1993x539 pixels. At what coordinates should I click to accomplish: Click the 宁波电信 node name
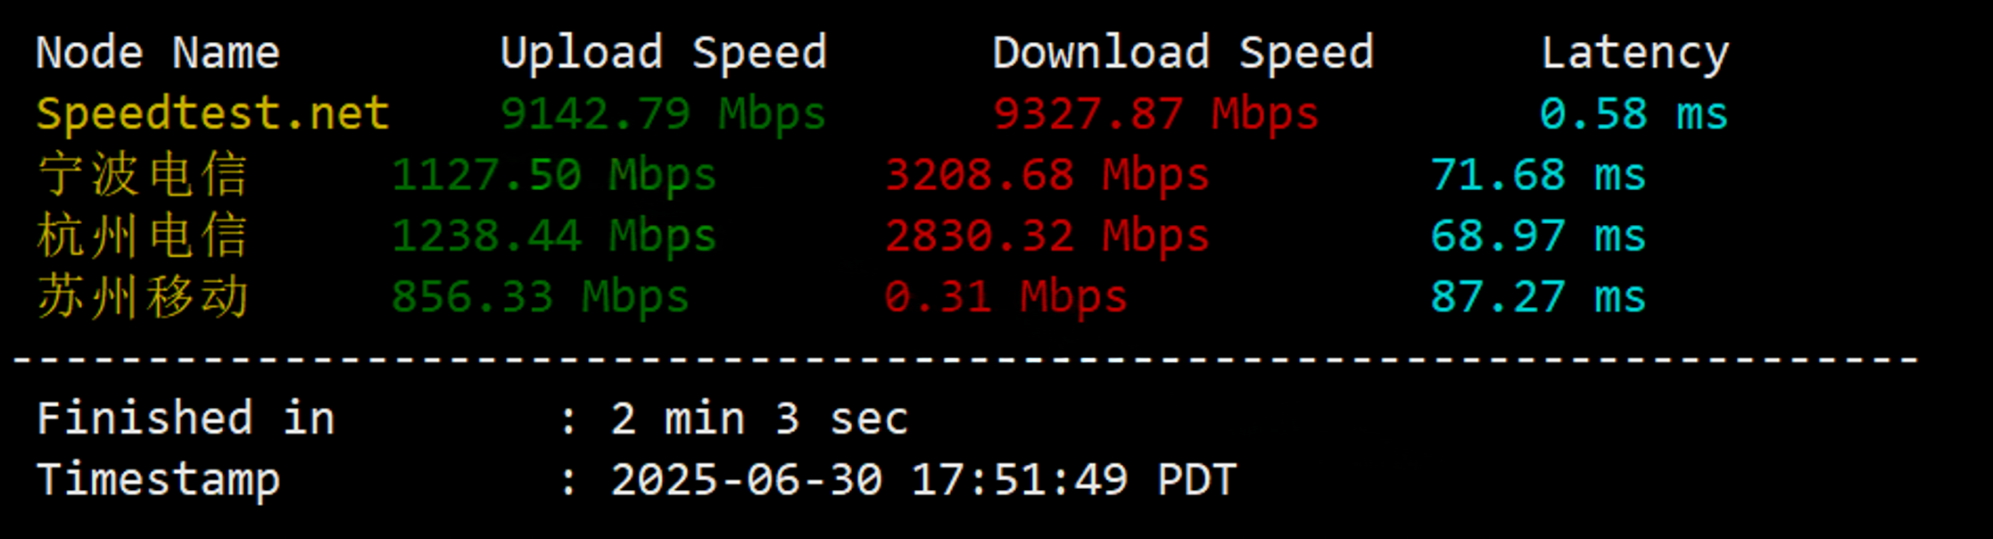tap(143, 175)
